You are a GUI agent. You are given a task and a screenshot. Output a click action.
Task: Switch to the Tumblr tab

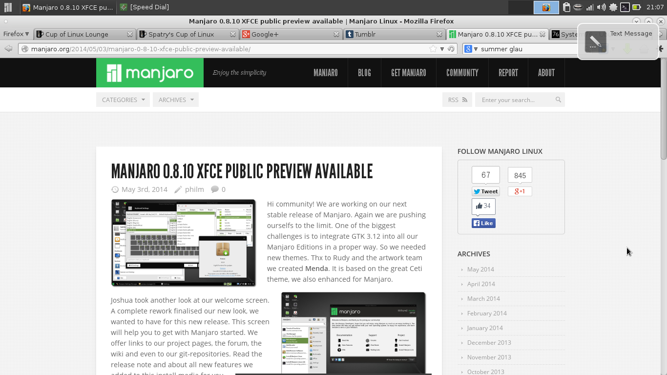point(395,34)
